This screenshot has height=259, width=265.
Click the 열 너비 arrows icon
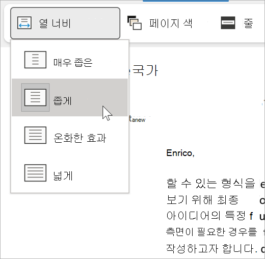click(x=24, y=23)
